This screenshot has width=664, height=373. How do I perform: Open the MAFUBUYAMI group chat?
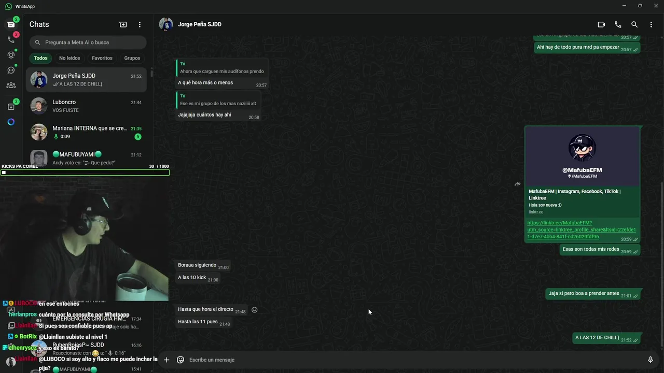pyautogui.click(x=87, y=157)
